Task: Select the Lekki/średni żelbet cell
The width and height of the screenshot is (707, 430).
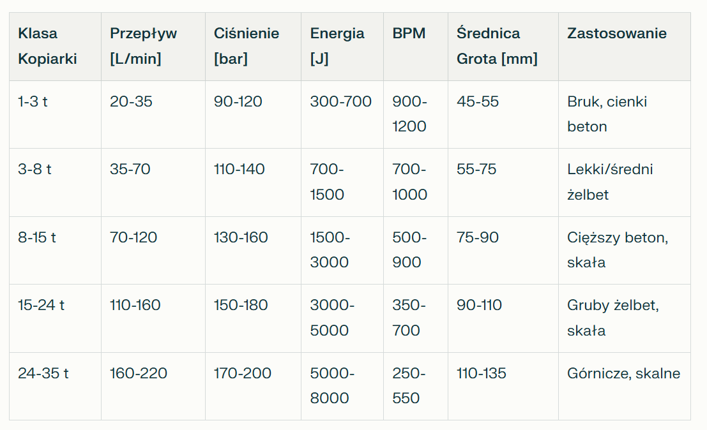Action: pyautogui.click(x=610, y=182)
